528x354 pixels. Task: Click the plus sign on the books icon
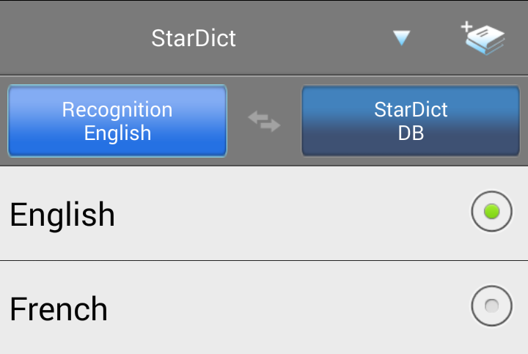[466, 27]
